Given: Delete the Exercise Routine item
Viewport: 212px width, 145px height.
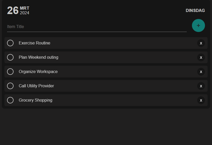Looking at the screenshot, I should tap(201, 43).
